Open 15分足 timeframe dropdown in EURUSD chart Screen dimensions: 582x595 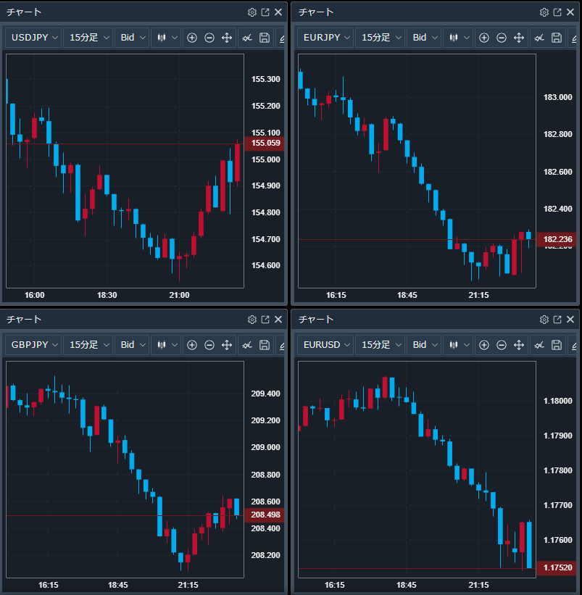tap(381, 345)
